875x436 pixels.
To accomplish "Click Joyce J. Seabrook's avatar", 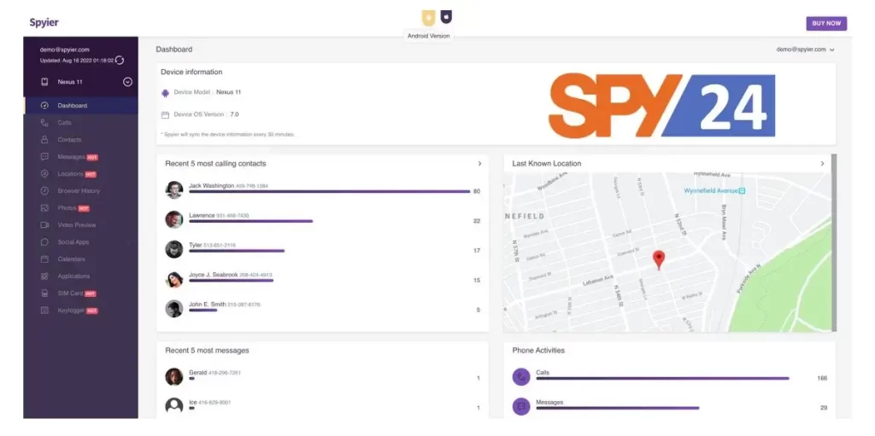I will click(x=174, y=279).
